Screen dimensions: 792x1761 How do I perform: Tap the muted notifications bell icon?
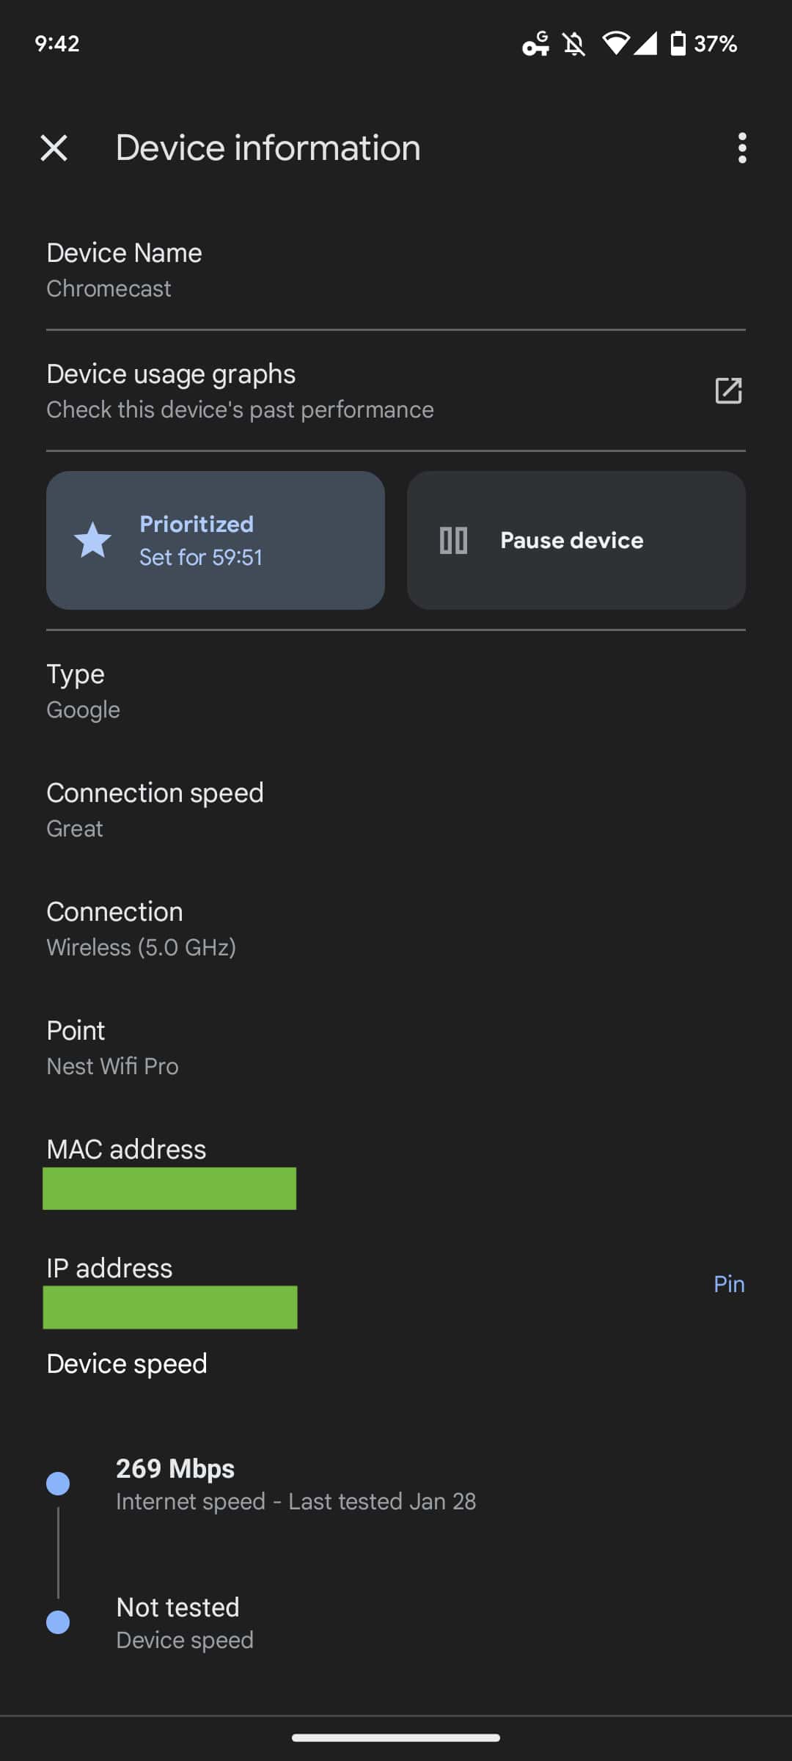click(x=574, y=44)
